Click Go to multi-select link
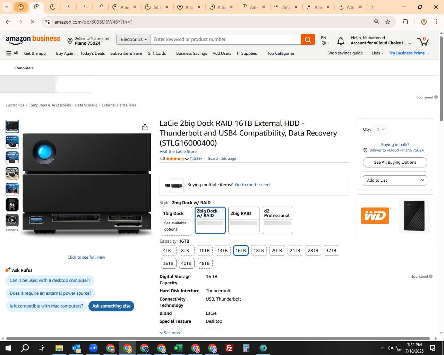This screenshot has width=444, height=355. 253,185
